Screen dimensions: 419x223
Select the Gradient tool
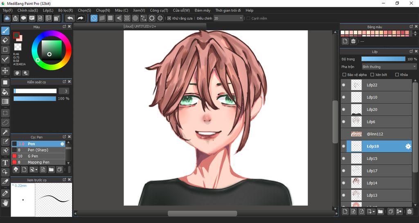point(5,101)
